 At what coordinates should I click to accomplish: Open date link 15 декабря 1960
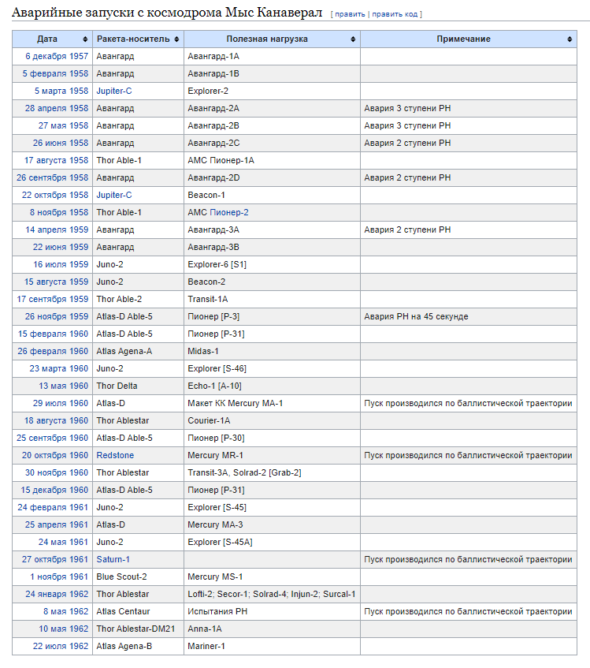pyautogui.click(x=54, y=491)
